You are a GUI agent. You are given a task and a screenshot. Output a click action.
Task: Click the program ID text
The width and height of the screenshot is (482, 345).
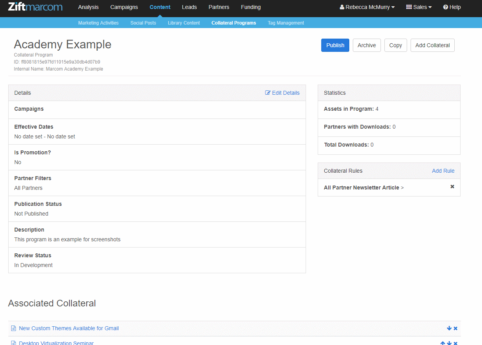[57, 62]
